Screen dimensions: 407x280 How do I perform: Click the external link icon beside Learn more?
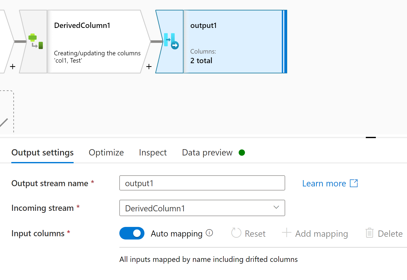(354, 183)
